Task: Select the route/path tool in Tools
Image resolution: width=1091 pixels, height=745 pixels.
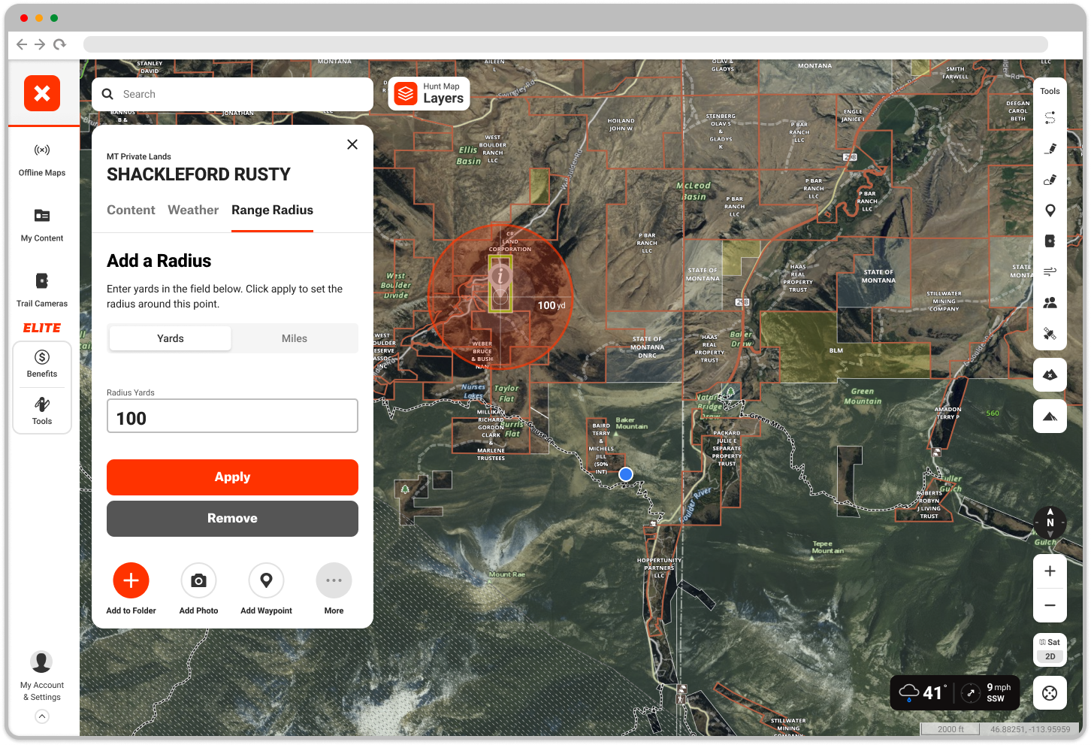Action: [1050, 118]
